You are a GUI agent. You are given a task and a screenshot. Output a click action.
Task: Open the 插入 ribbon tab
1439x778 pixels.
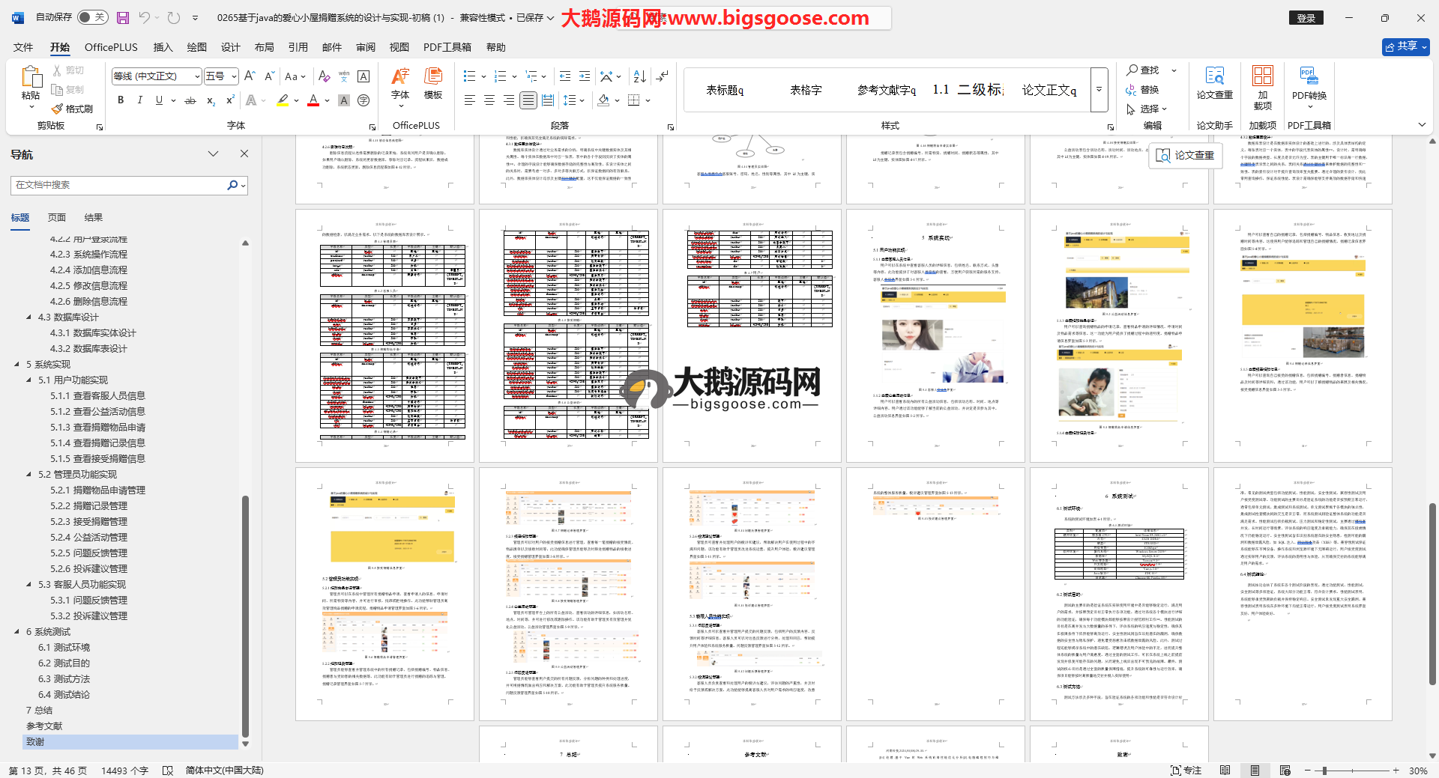tap(163, 47)
